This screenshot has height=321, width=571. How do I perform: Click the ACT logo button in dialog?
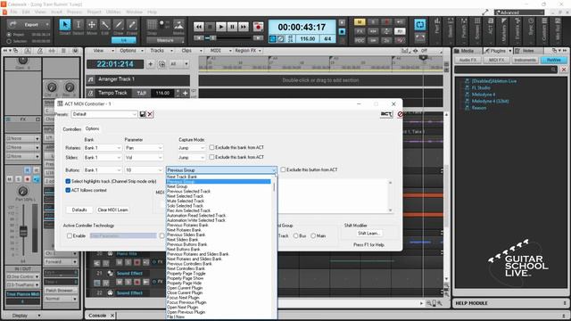(386, 114)
